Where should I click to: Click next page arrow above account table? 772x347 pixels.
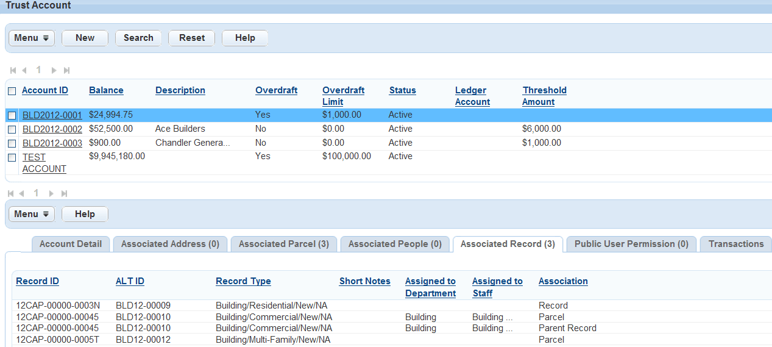coord(54,71)
